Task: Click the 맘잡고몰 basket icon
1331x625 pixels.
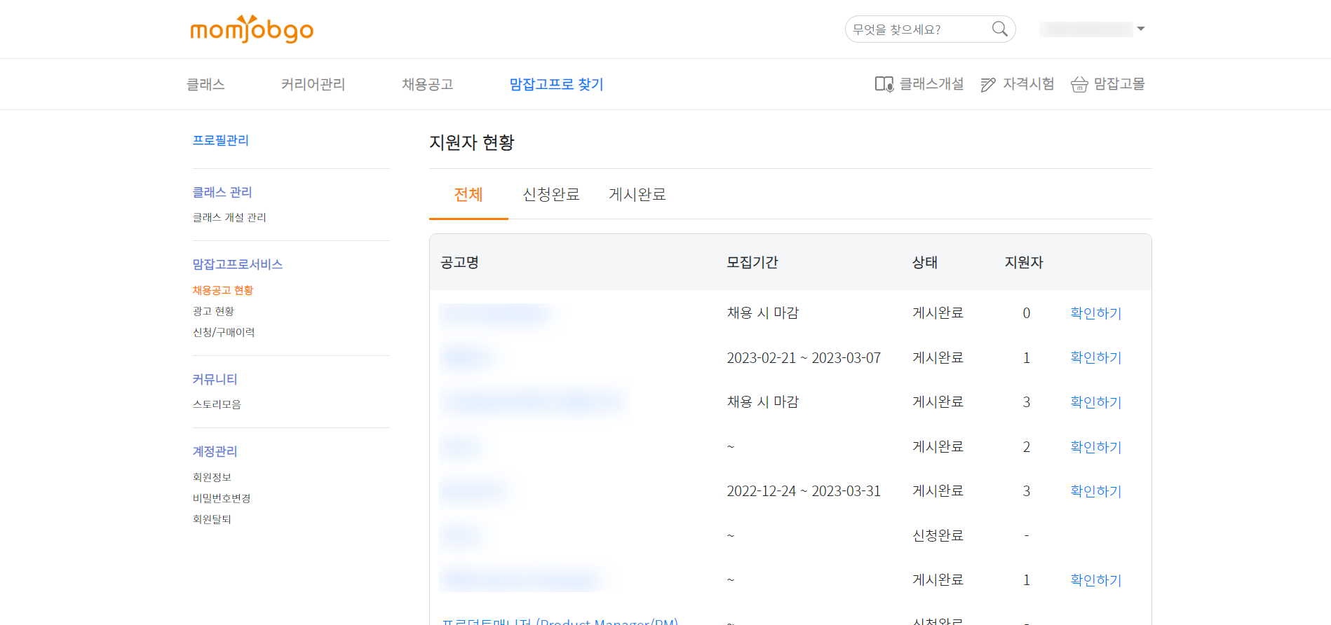Action: [1079, 85]
